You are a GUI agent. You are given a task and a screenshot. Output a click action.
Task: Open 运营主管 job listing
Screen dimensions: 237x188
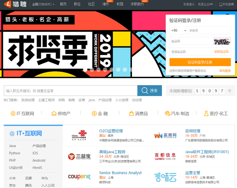(x=193, y=173)
